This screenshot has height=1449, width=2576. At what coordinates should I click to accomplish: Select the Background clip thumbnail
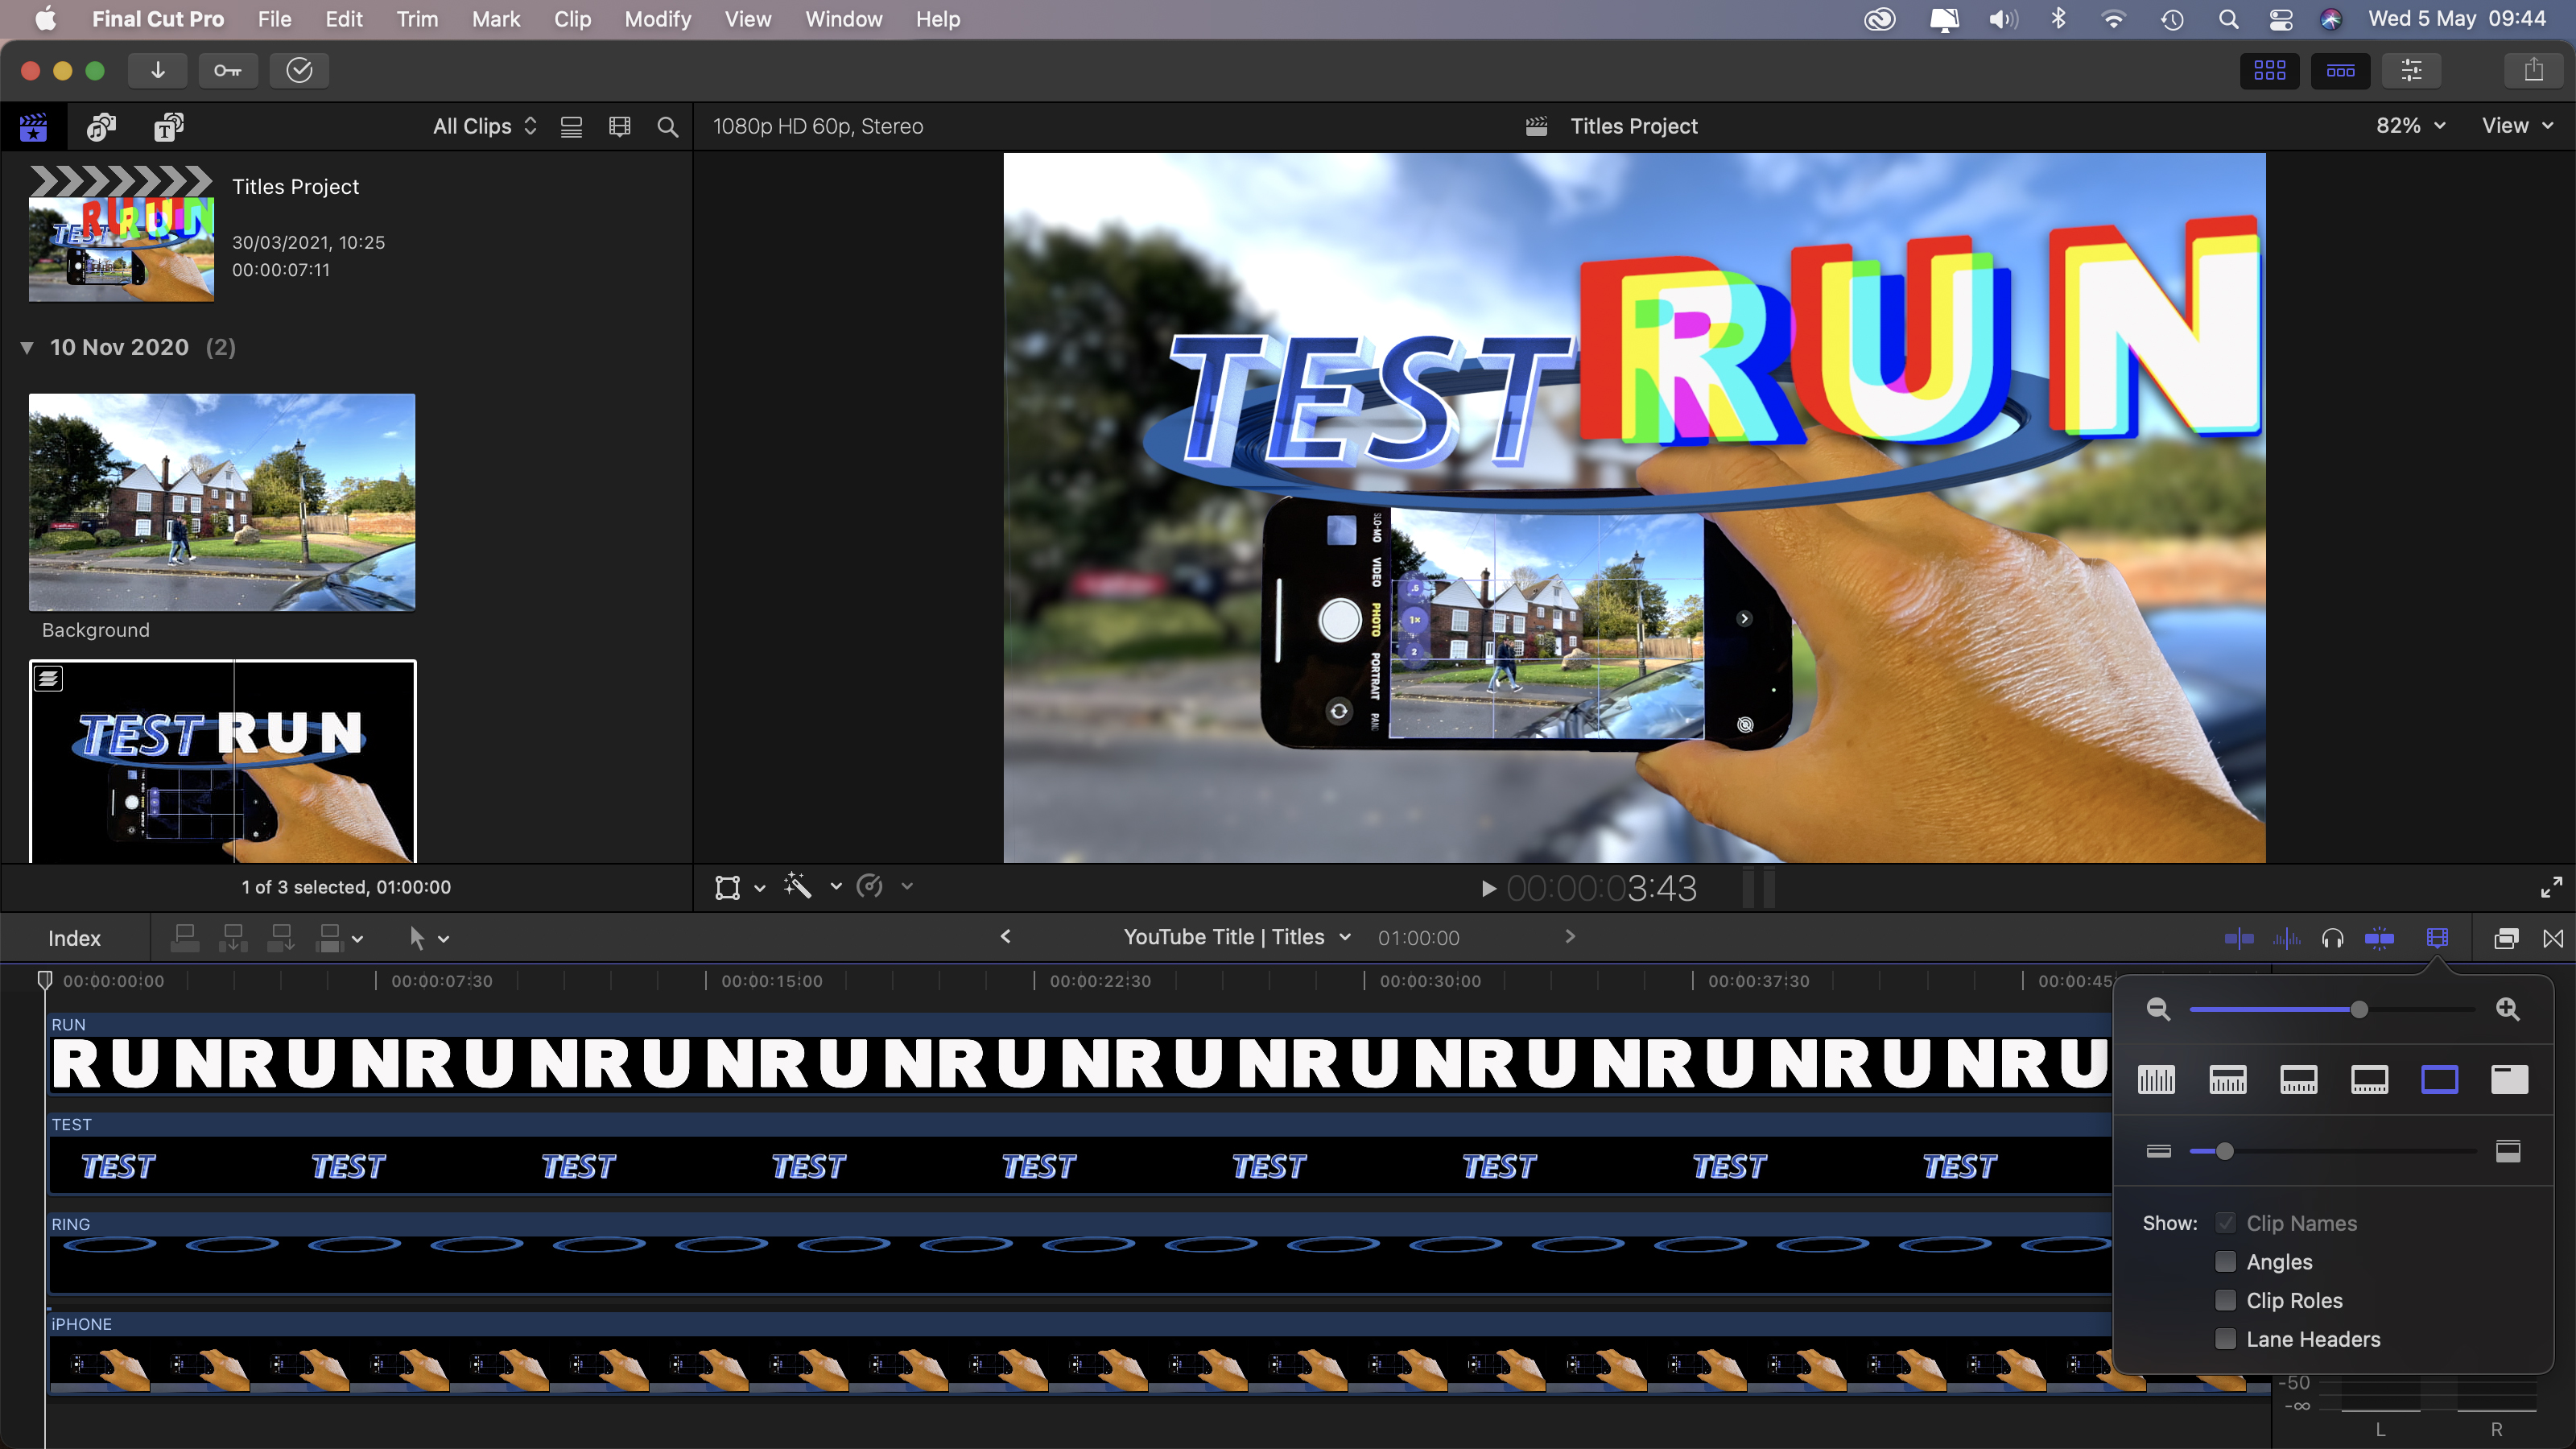click(x=221, y=503)
